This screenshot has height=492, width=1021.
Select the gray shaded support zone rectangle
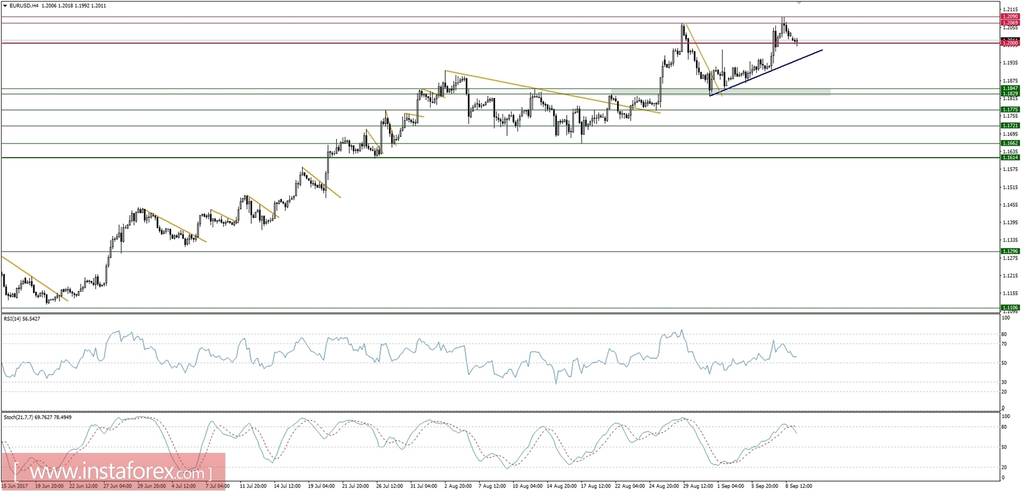(x=720, y=91)
